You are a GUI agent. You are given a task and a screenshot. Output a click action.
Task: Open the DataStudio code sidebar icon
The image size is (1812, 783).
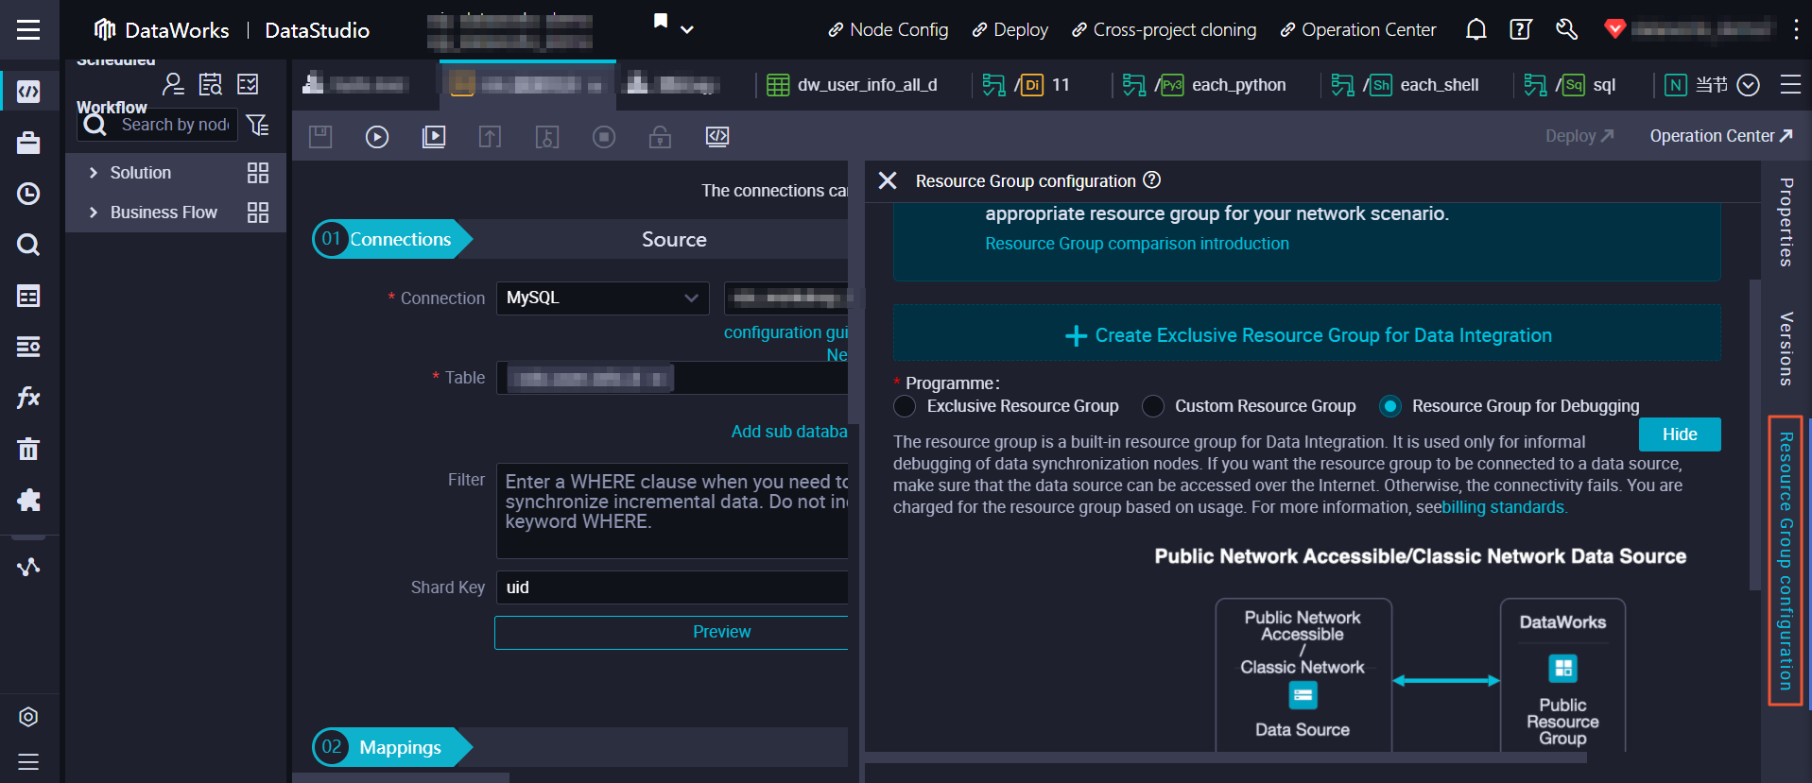coord(28,92)
